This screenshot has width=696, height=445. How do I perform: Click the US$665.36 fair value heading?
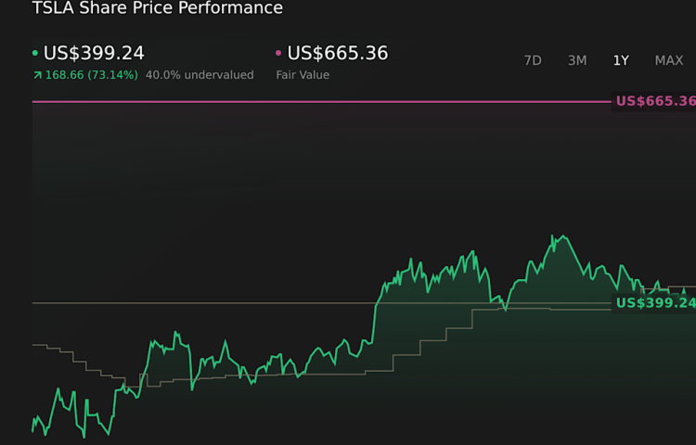pos(338,54)
